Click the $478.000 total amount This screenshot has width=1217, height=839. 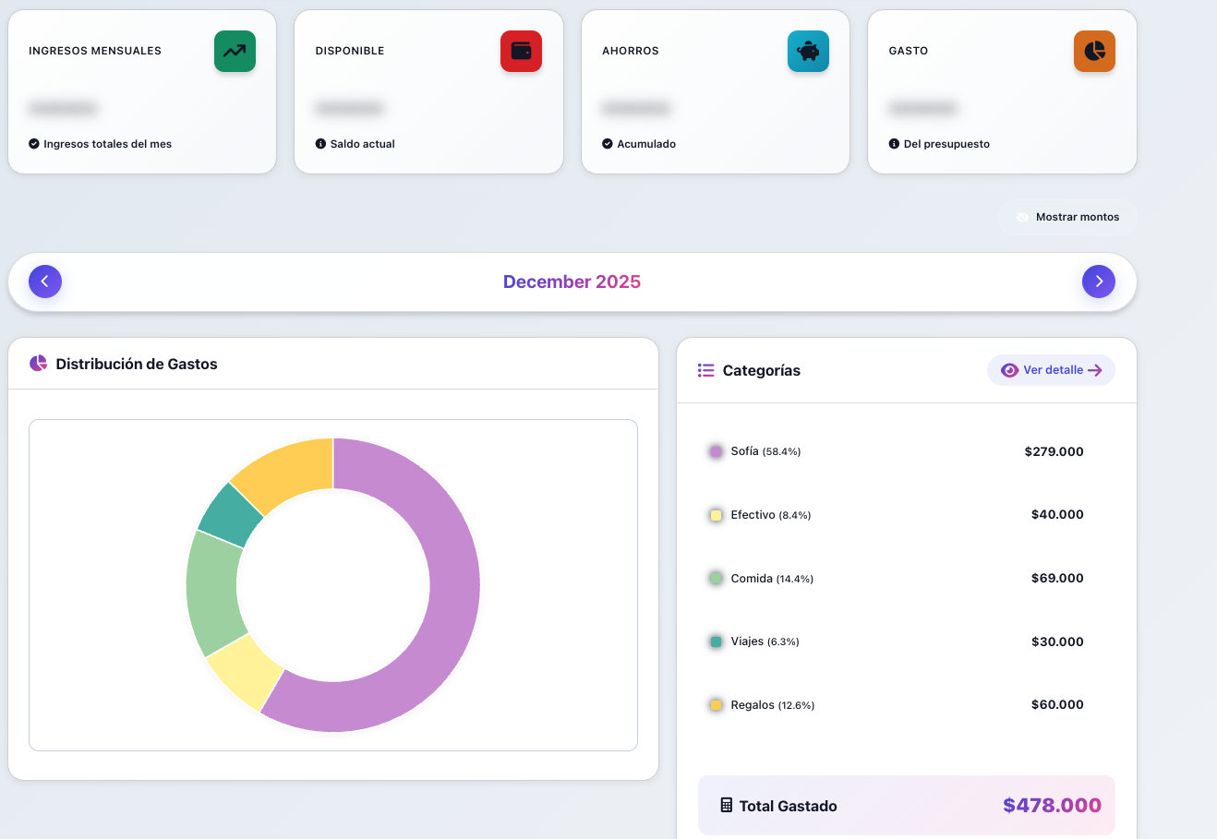click(1052, 805)
